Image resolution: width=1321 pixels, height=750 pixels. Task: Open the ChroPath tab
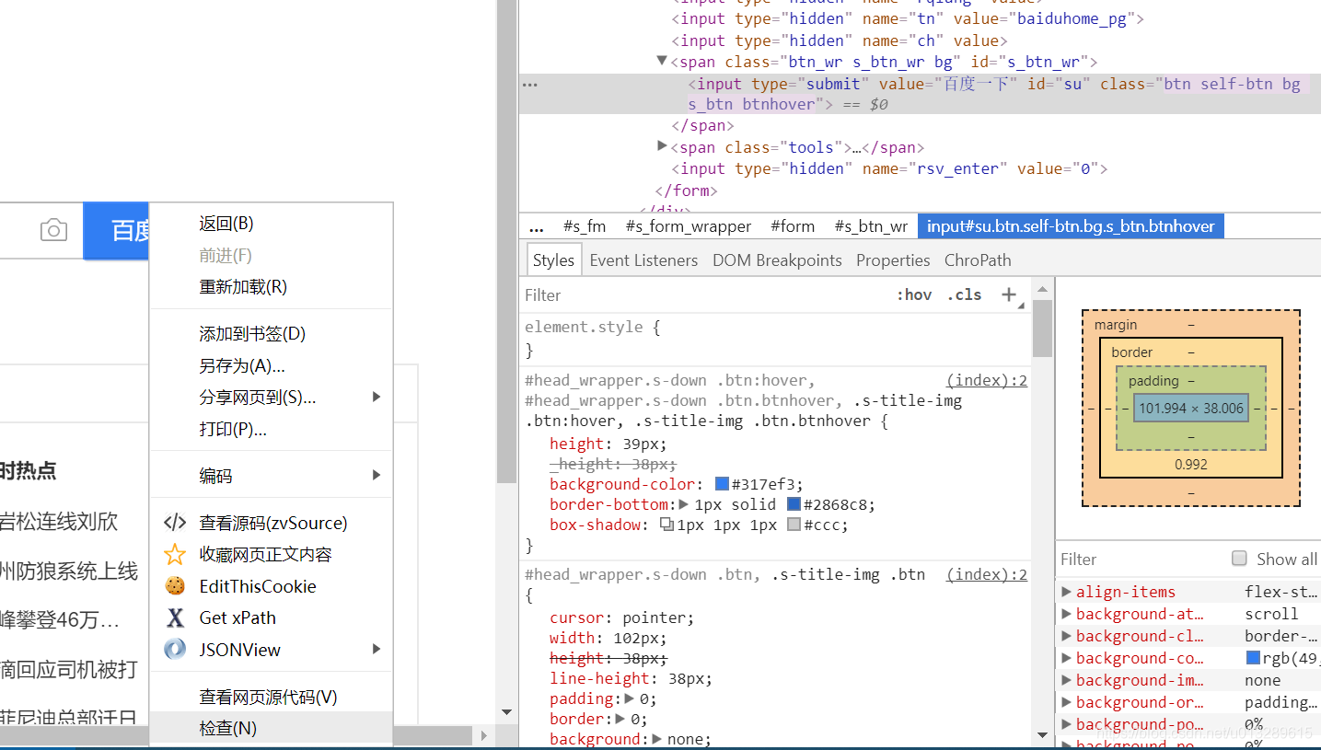(x=978, y=260)
